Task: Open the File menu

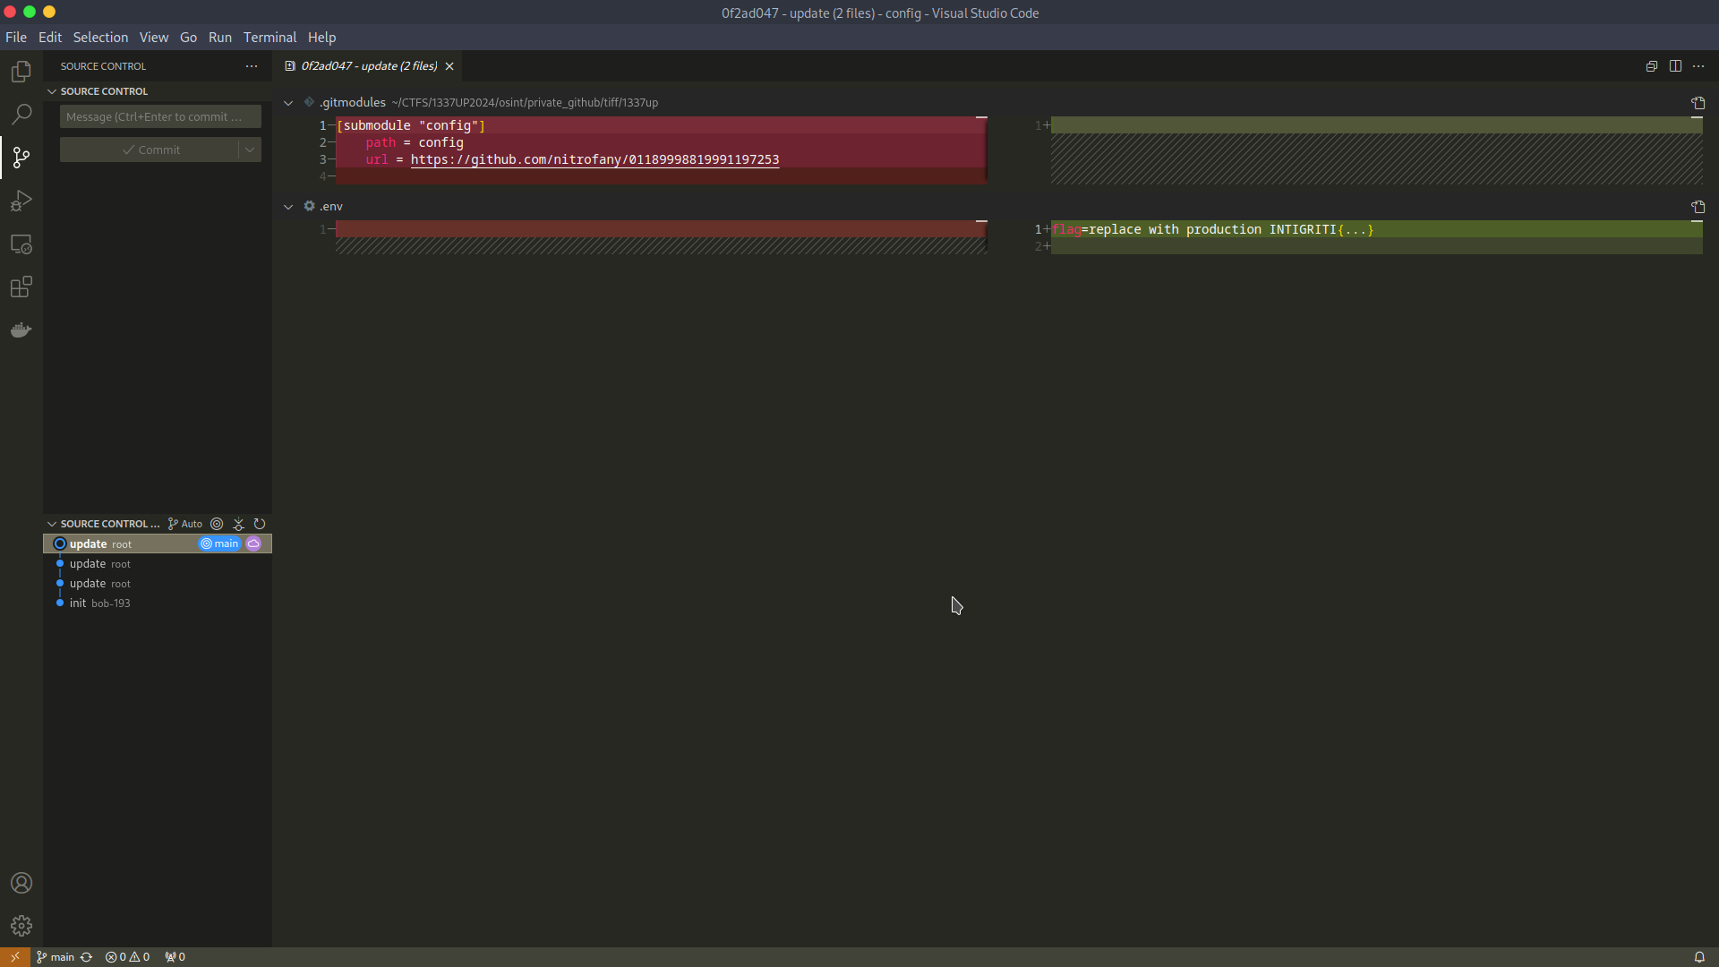Action: pos(16,38)
